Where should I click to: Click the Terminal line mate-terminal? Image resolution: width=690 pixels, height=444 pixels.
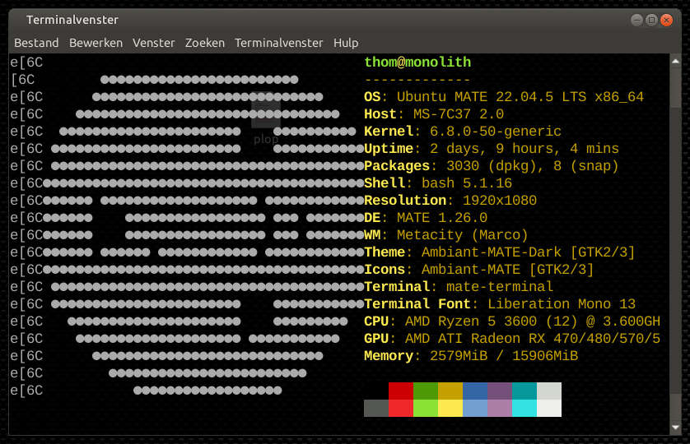point(459,287)
